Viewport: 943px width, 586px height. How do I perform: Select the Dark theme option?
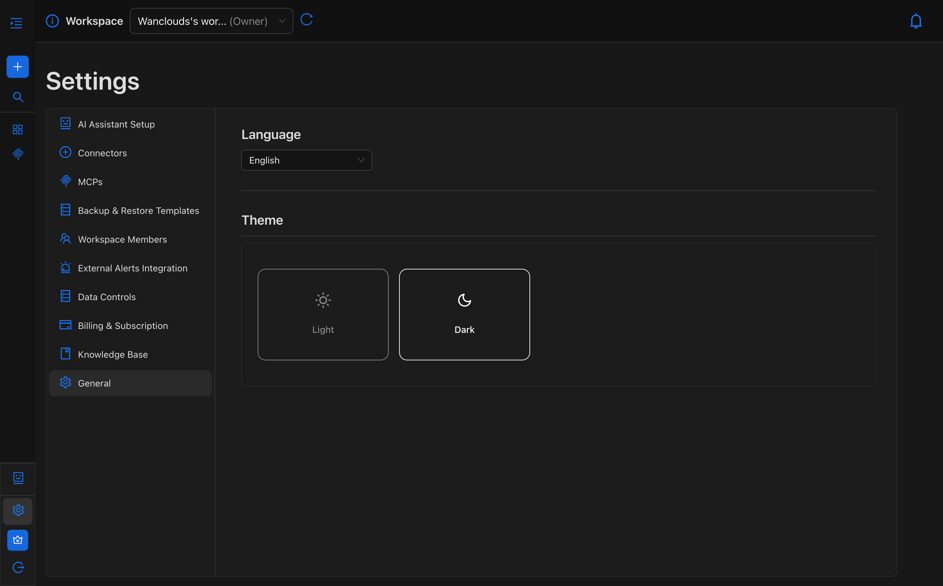pyautogui.click(x=464, y=314)
